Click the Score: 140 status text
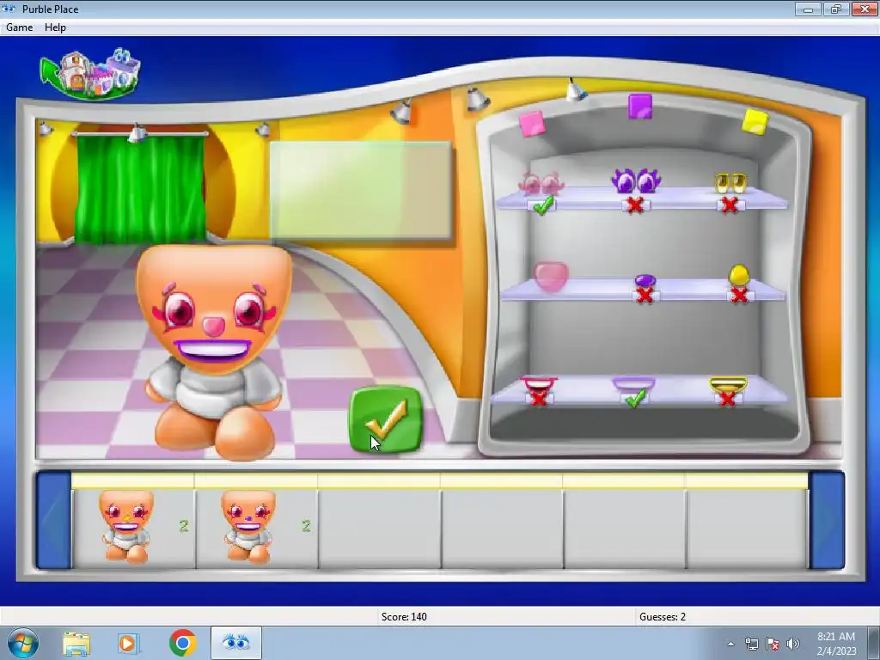Image resolution: width=880 pixels, height=660 pixels. coord(404,617)
